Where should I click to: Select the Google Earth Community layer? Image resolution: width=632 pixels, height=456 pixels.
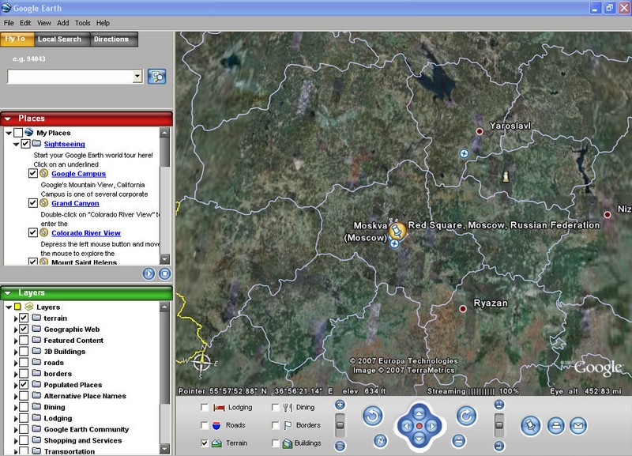pyautogui.click(x=86, y=429)
